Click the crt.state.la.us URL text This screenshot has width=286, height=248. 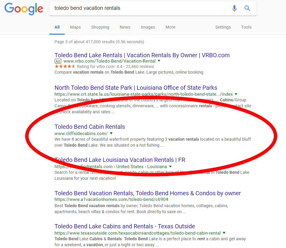[x=144, y=94]
